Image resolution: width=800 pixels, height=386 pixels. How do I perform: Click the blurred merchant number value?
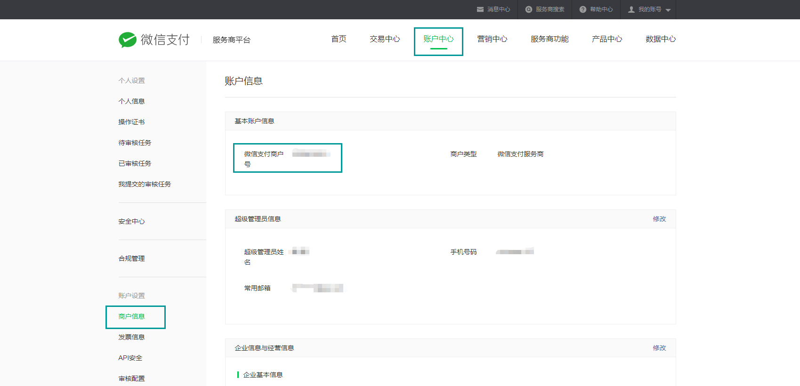point(311,153)
